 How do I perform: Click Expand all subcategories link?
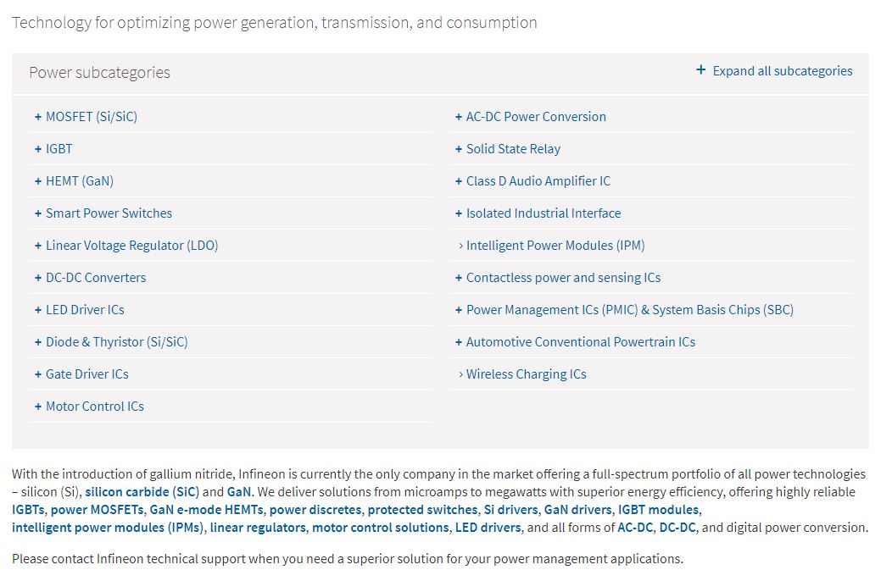[782, 71]
